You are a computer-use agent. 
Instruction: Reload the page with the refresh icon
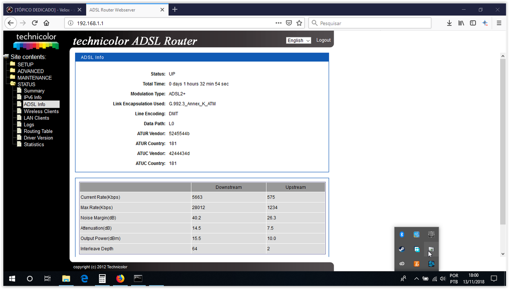coord(35,23)
